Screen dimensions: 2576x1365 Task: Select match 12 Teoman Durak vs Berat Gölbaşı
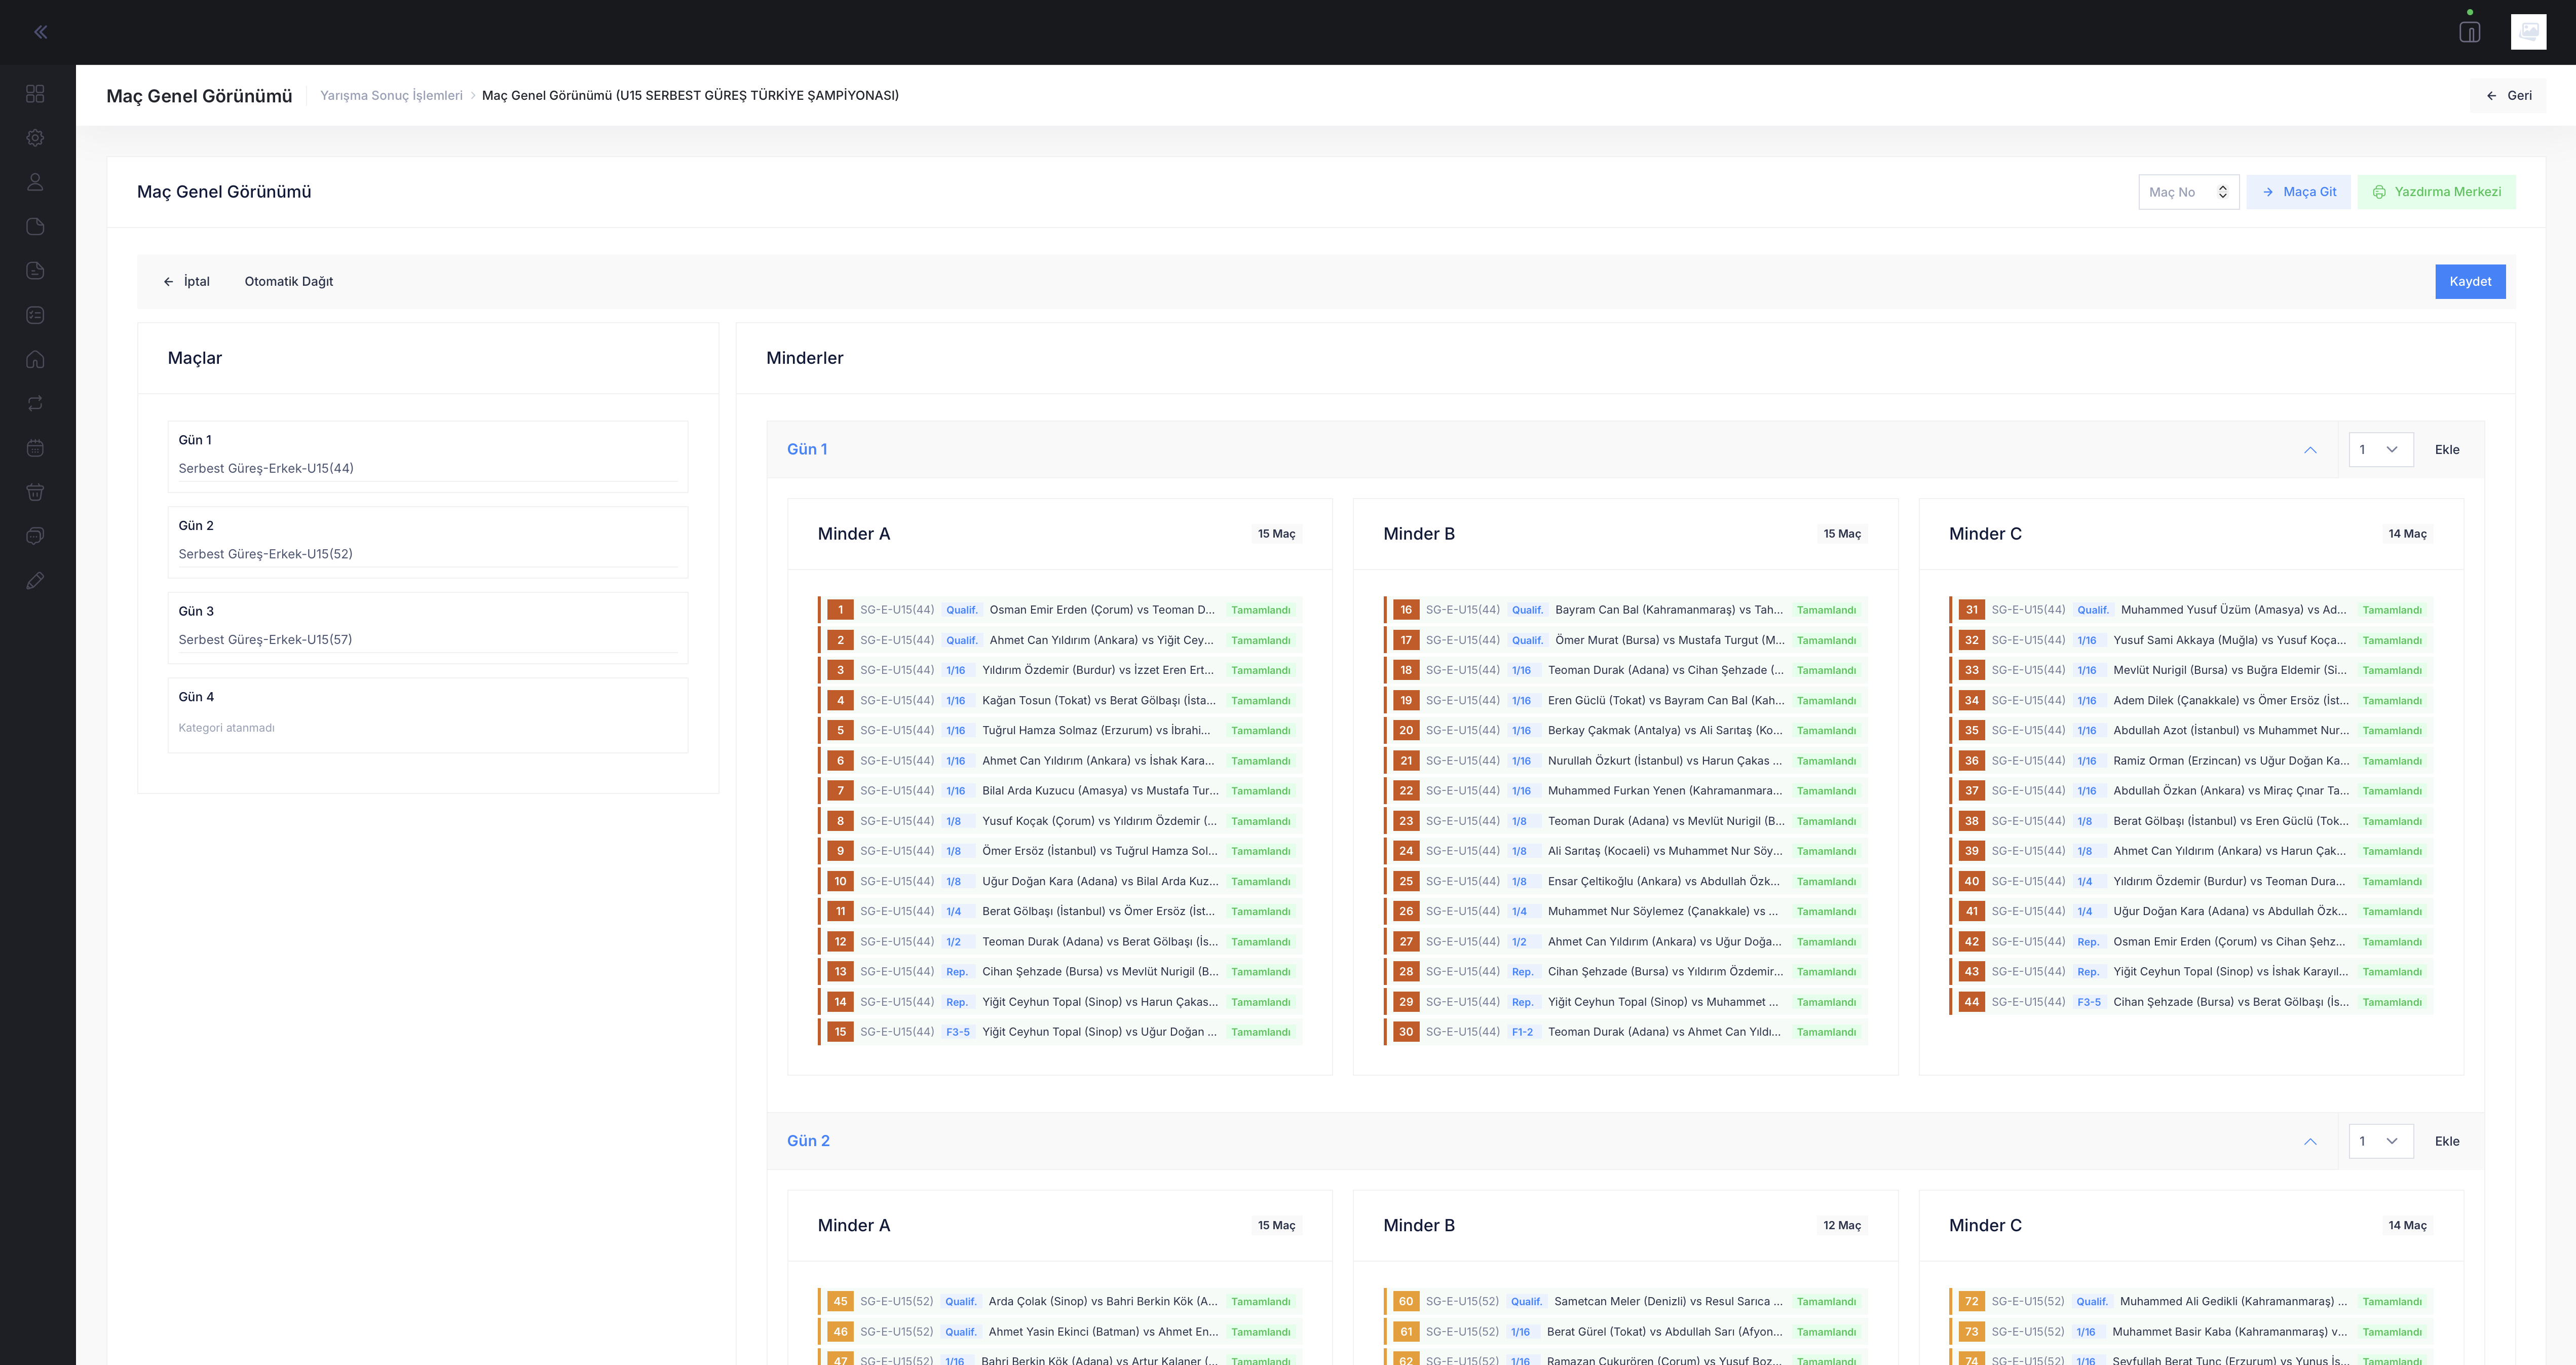pyautogui.click(x=1060, y=942)
